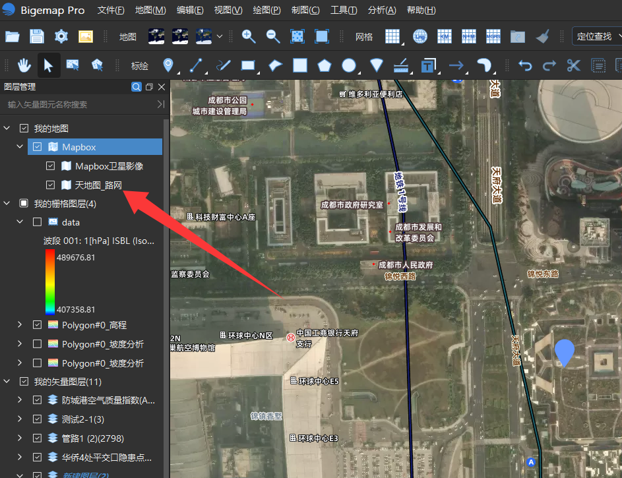Open the 分析(A) menu
622x478 pixels.
click(382, 10)
